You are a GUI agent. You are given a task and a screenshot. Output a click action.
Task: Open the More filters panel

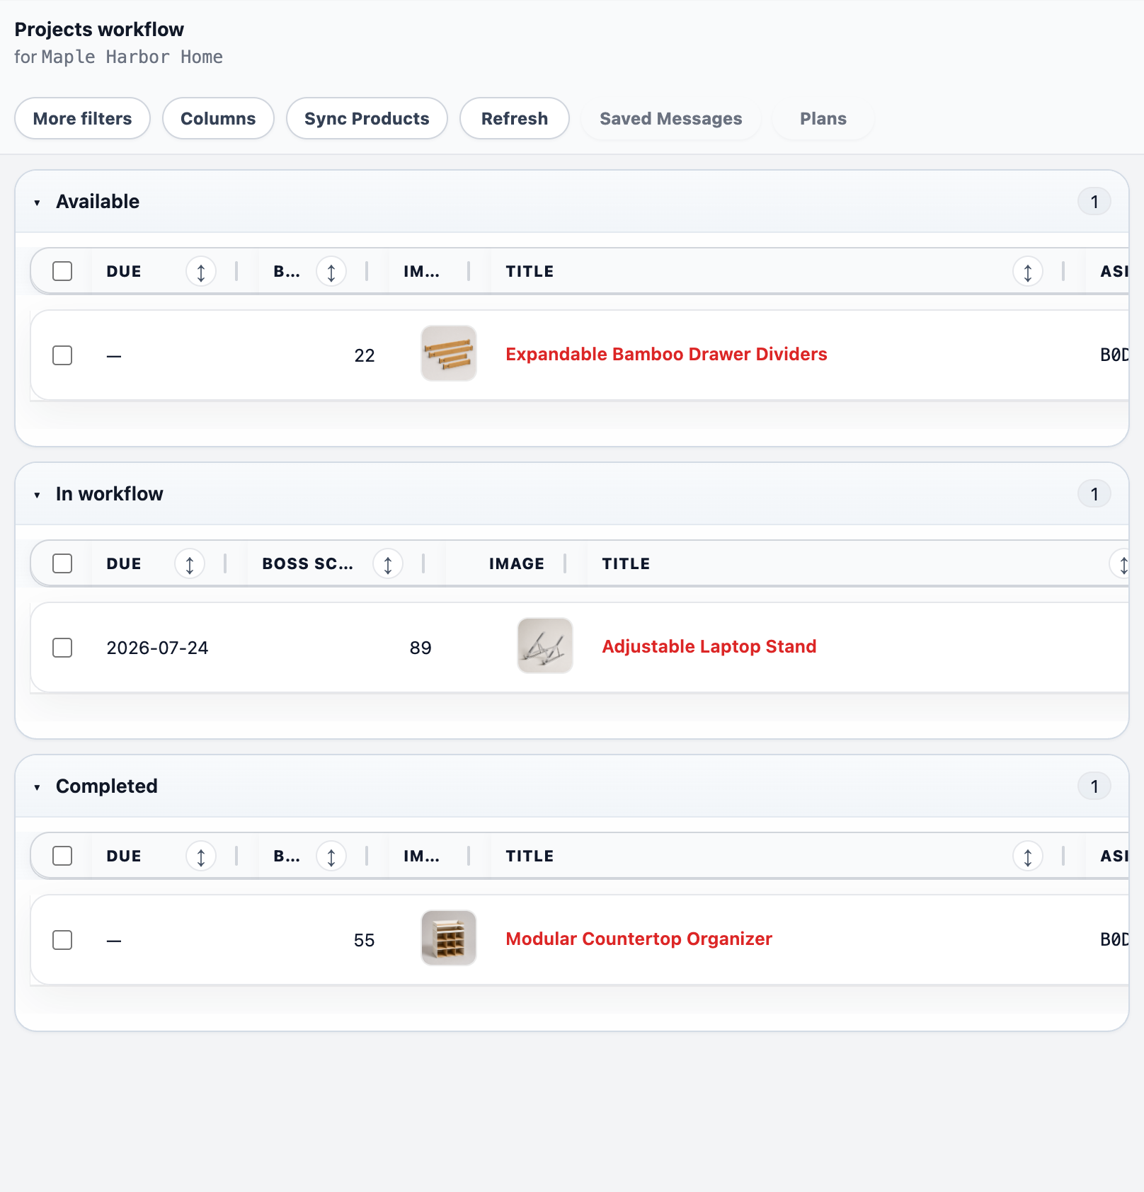(x=82, y=118)
